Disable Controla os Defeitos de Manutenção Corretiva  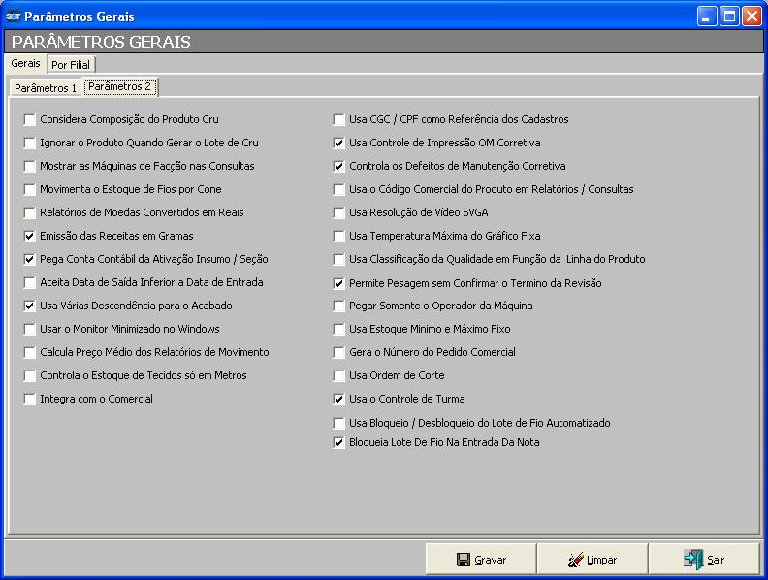click(339, 167)
